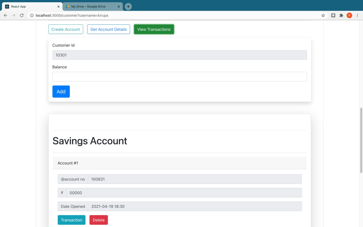This screenshot has width=363, height=227.
Task: Open the Chrome extensions puzzle icon
Action: [x=341, y=15]
